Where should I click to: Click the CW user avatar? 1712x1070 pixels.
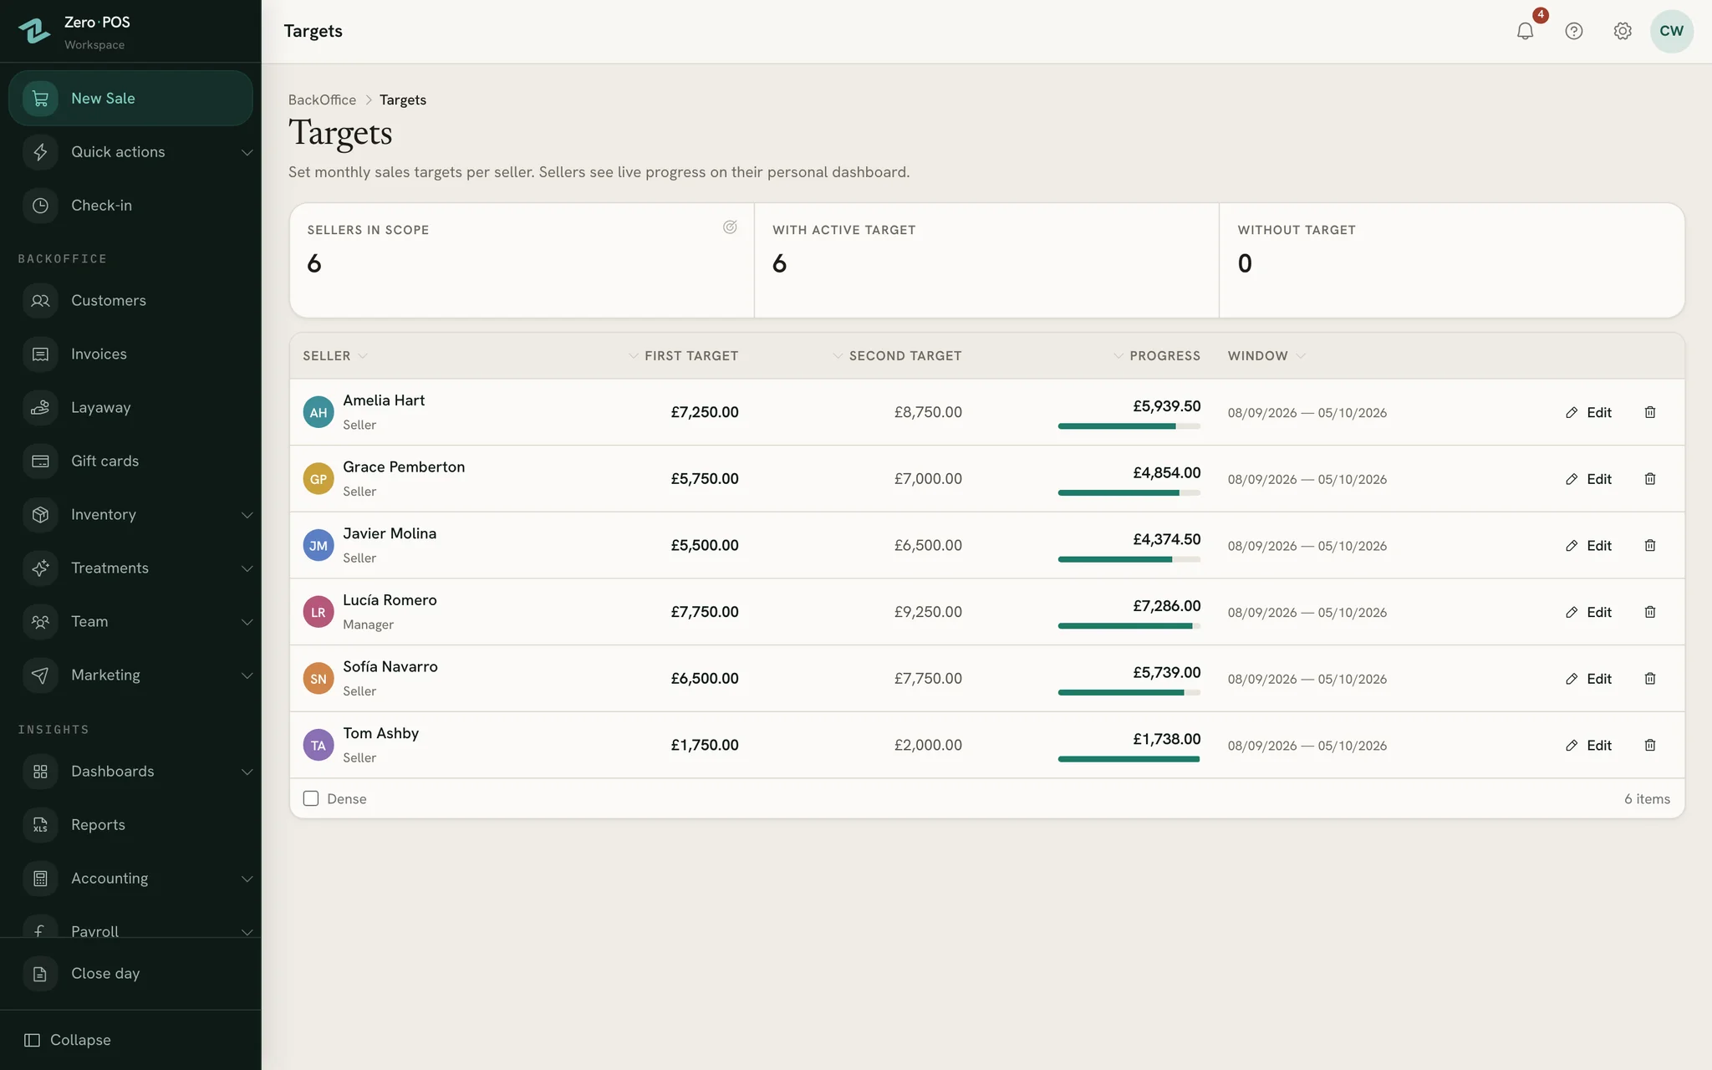point(1671,31)
